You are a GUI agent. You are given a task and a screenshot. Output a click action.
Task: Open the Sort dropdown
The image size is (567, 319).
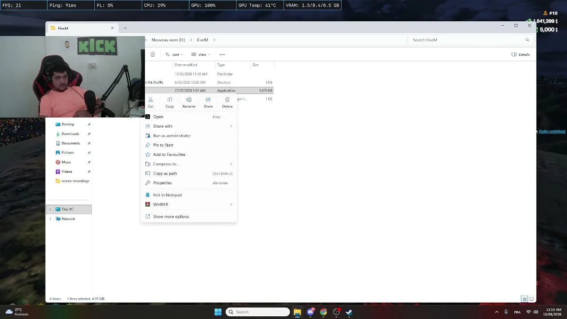(174, 54)
